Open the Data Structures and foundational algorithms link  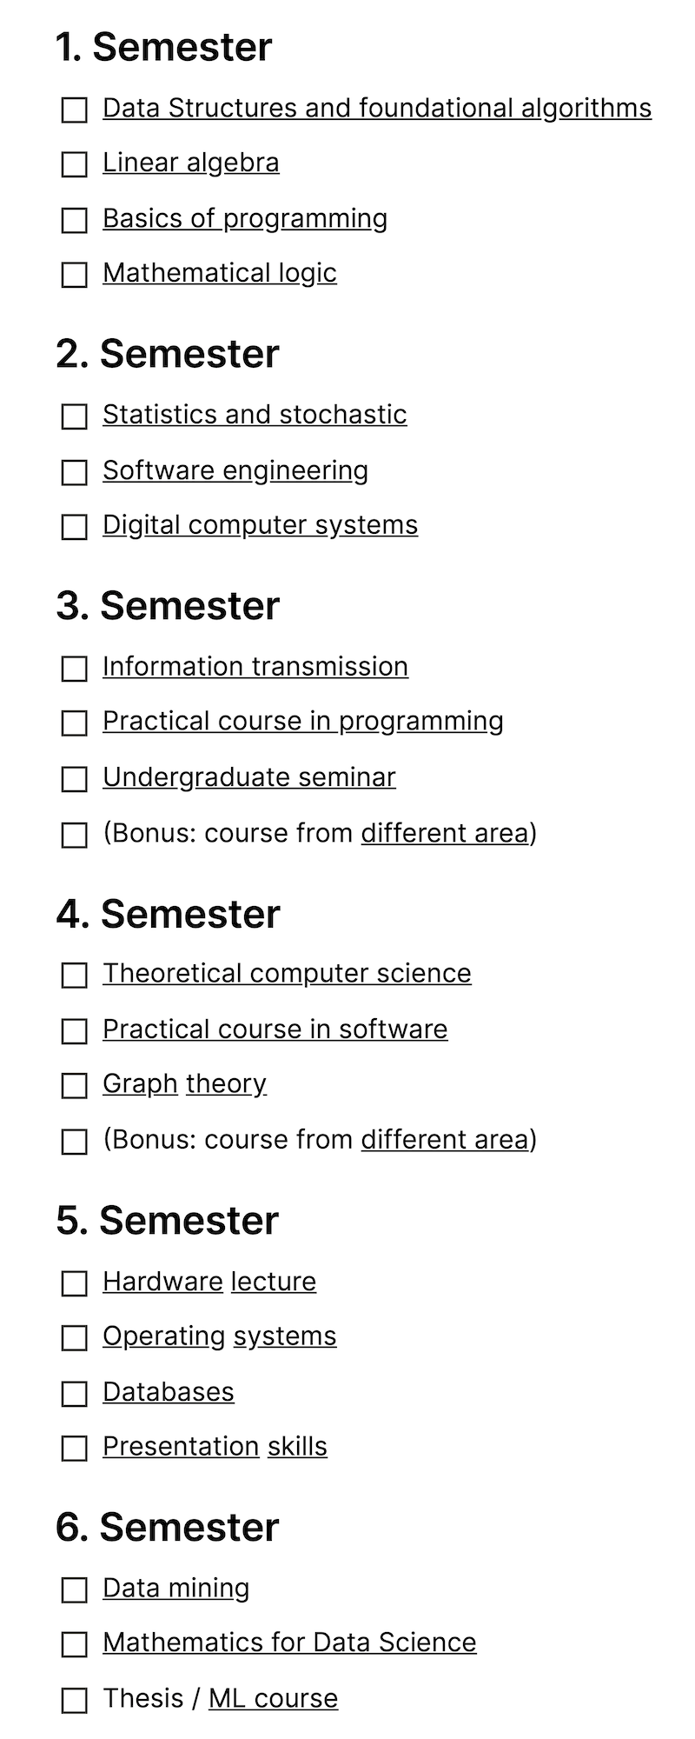376,108
